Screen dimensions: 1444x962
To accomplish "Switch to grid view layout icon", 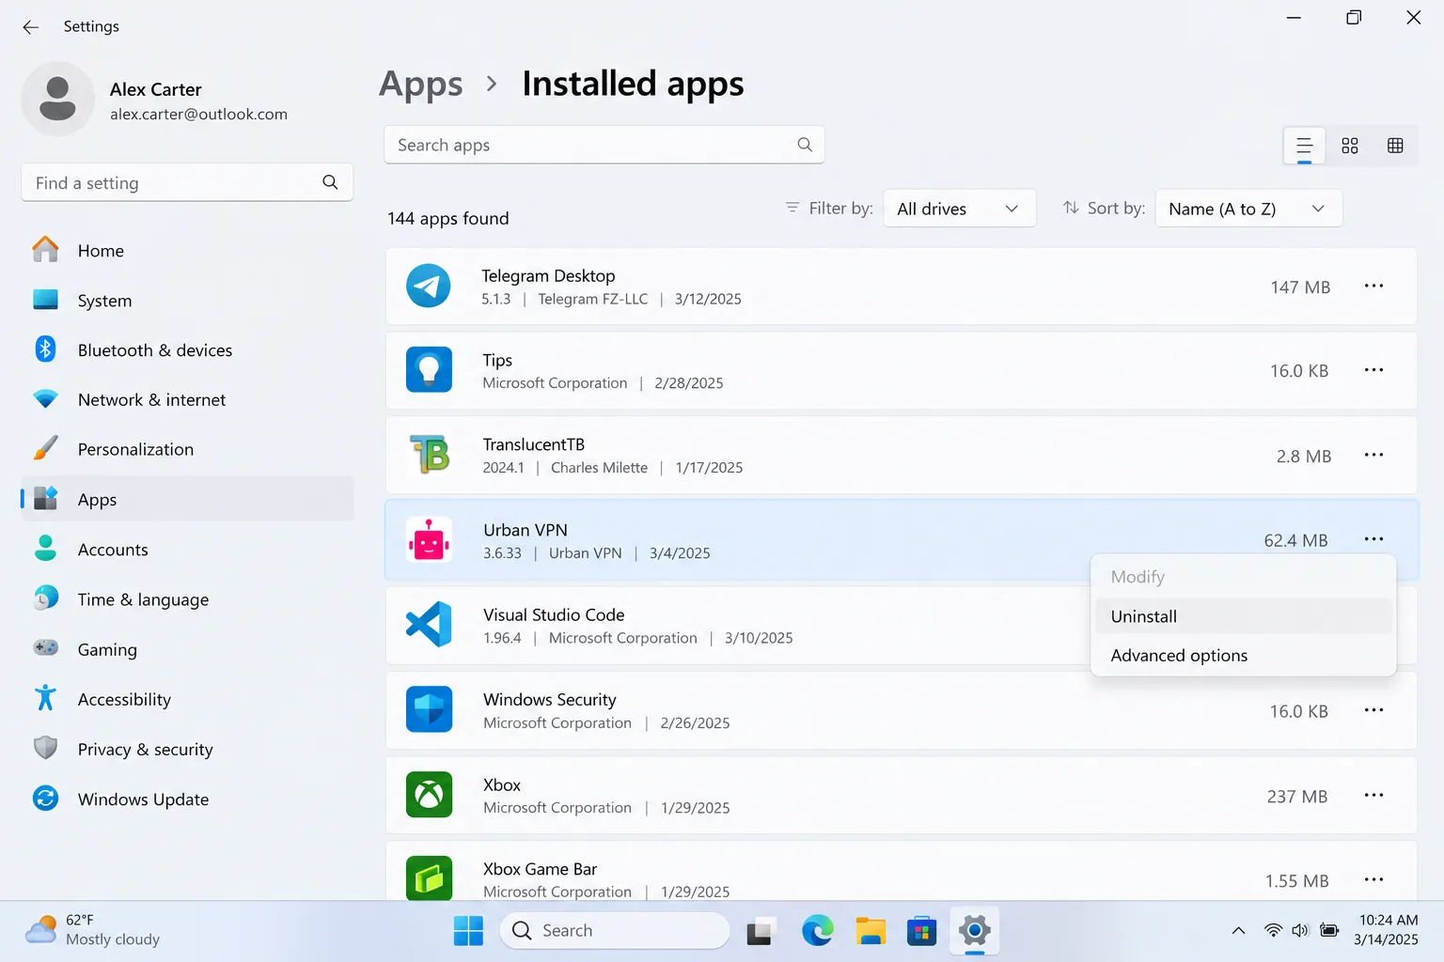I will point(1350,146).
